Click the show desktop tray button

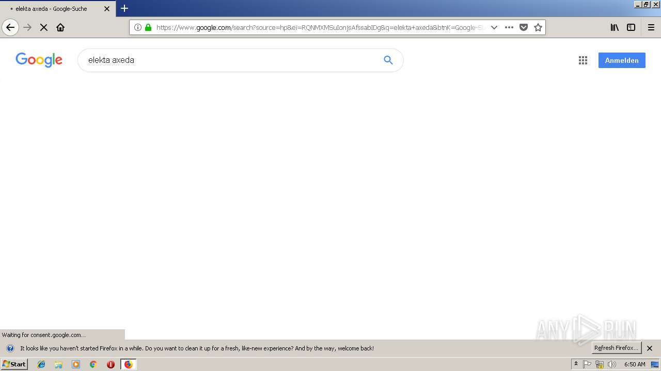(x=655, y=364)
